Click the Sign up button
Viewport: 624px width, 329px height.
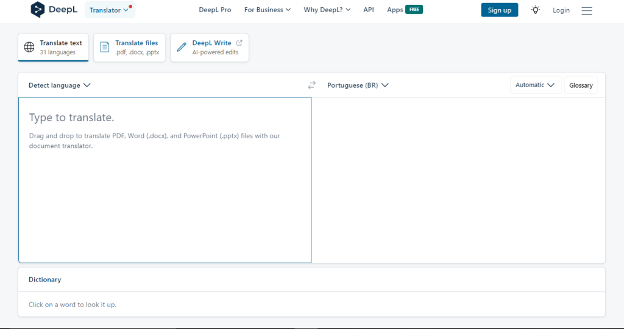point(500,10)
